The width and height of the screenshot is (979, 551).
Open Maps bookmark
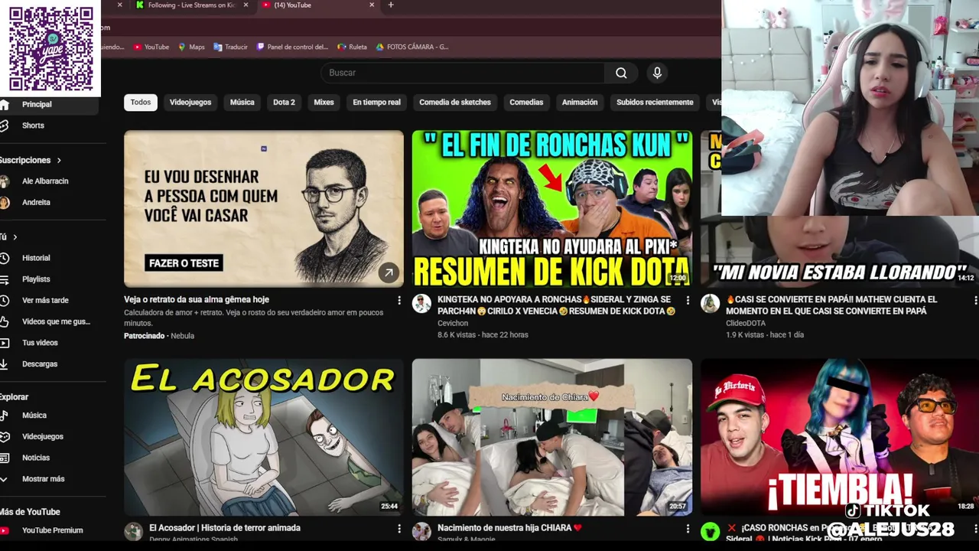pyautogui.click(x=191, y=47)
